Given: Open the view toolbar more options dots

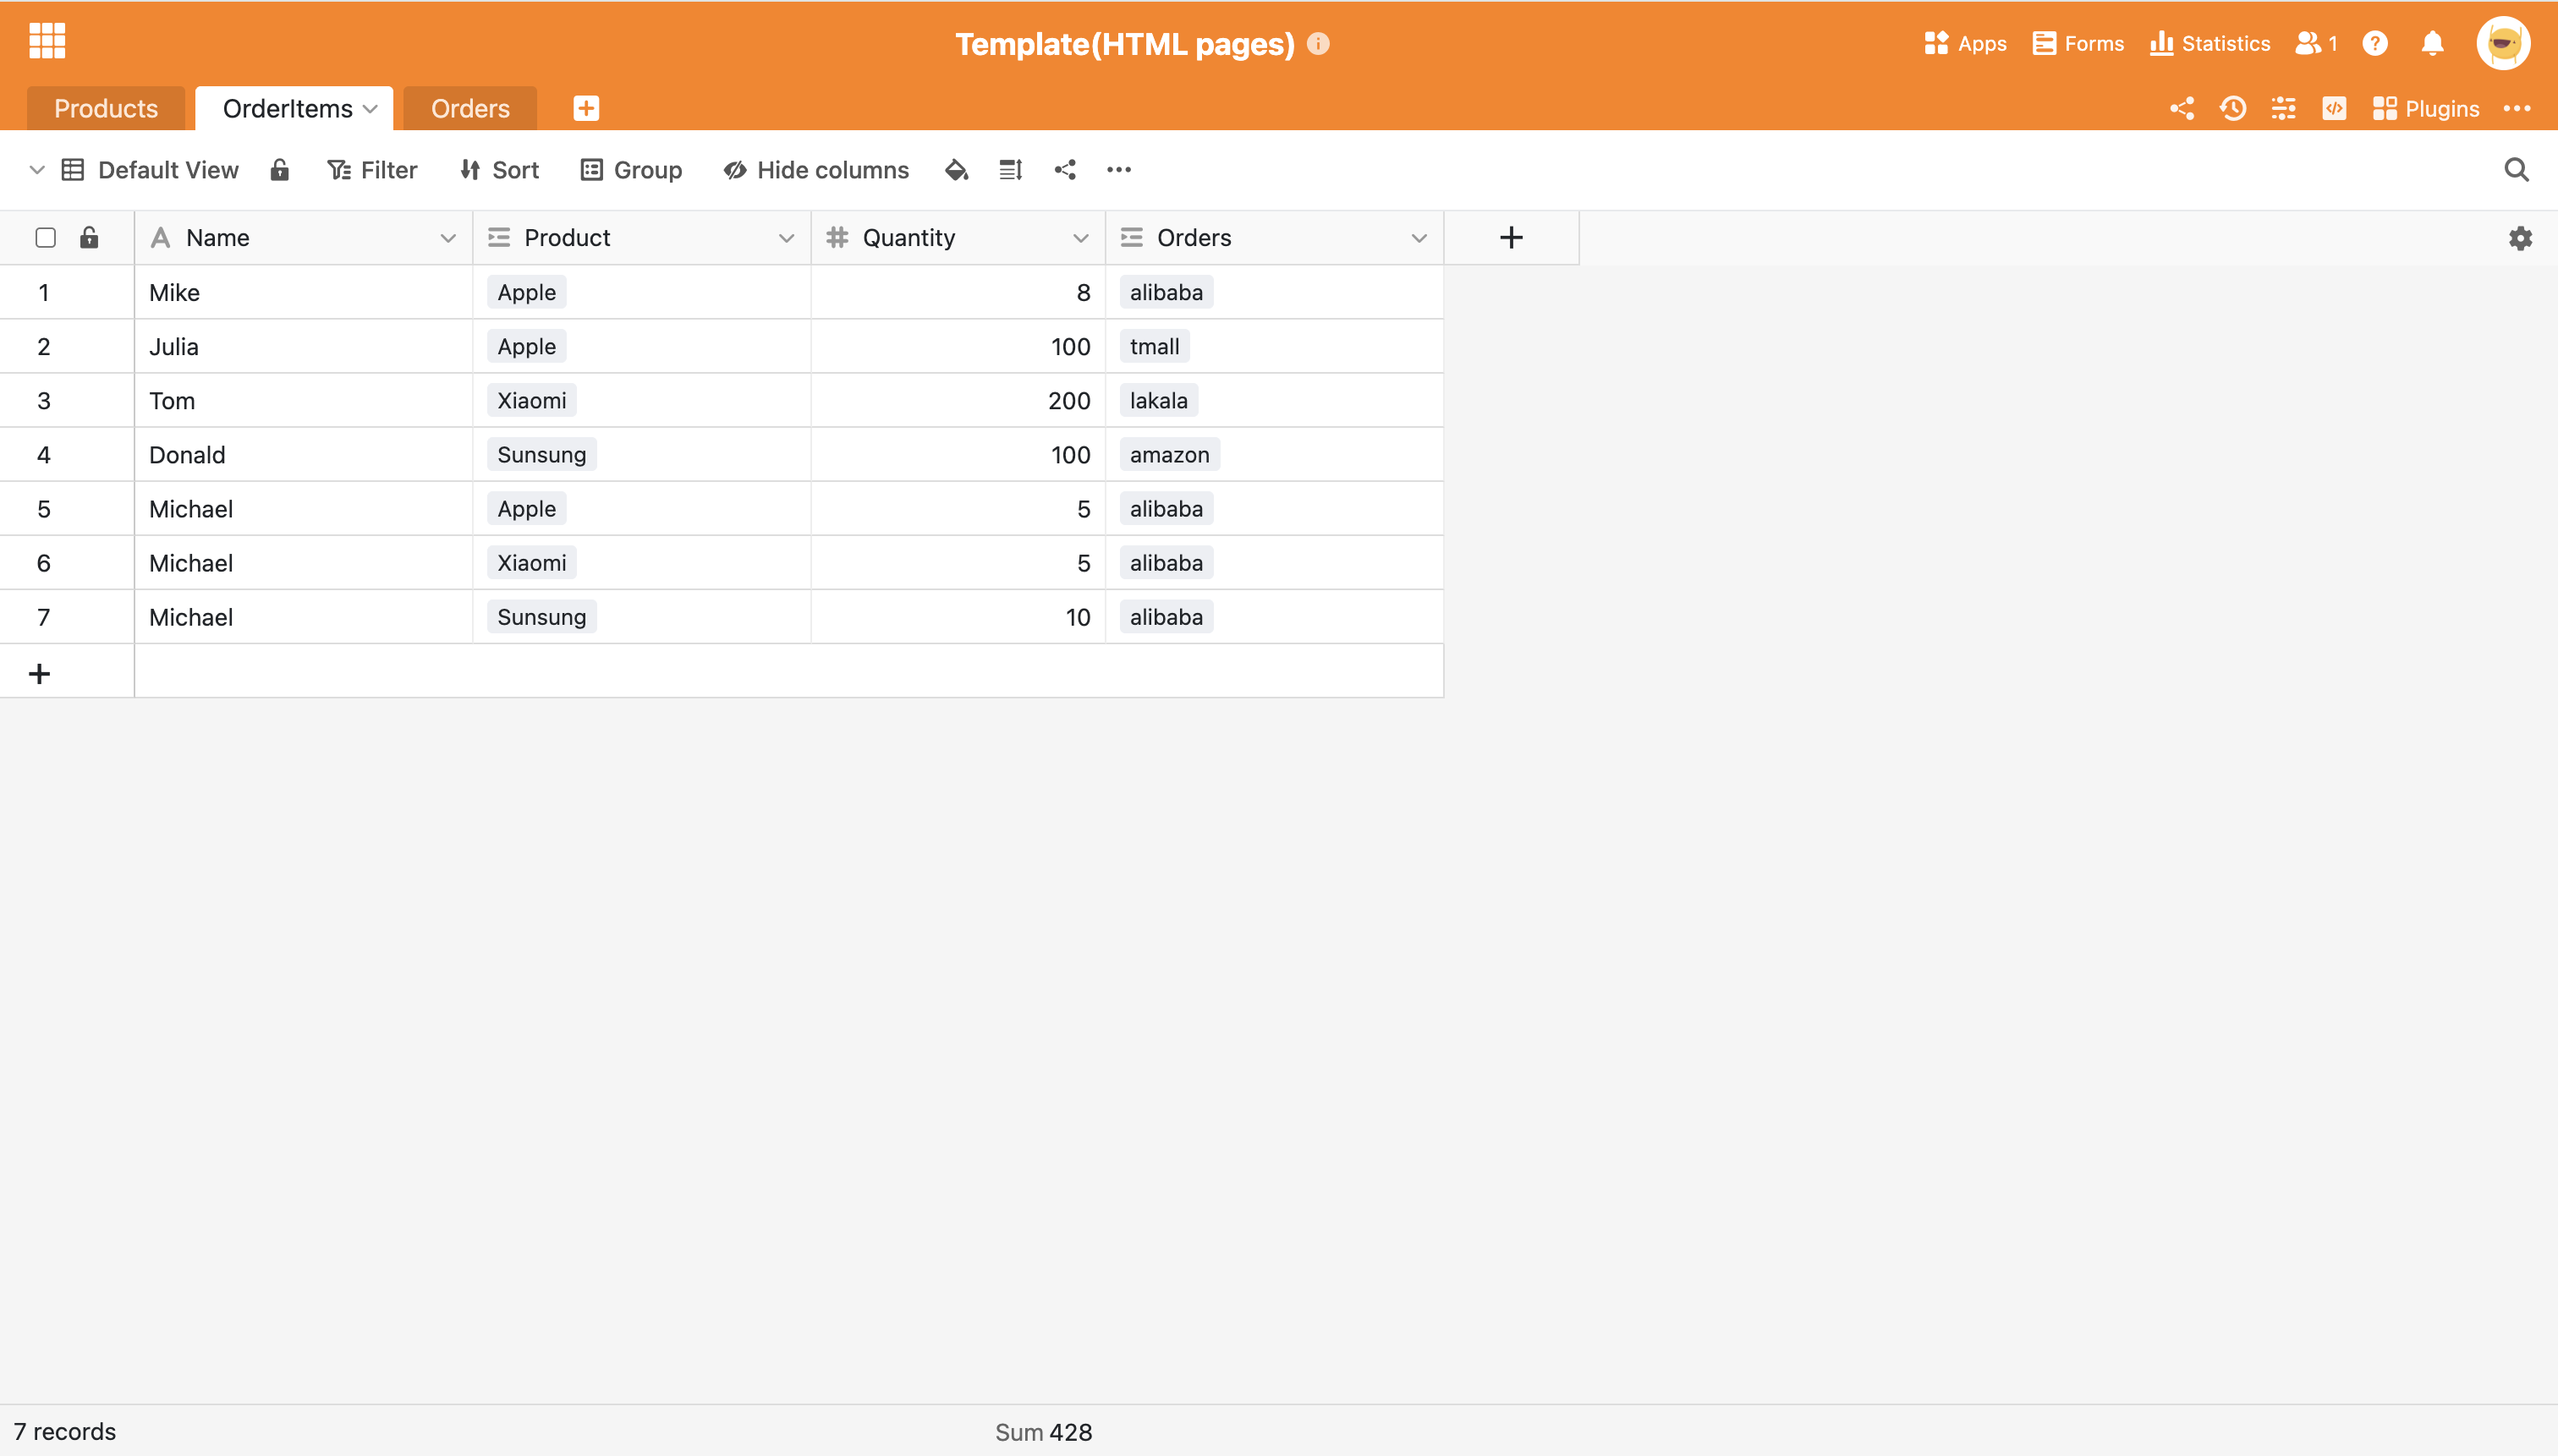Looking at the screenshot, I should tap(1118, 170).
